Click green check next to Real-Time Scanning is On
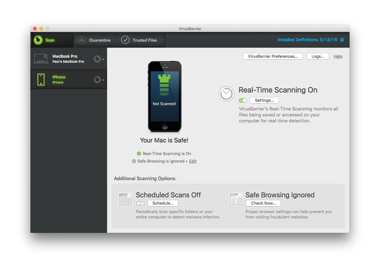Image resolution: width=380 pixels, height=273 pixels. (x=139, y=153)
